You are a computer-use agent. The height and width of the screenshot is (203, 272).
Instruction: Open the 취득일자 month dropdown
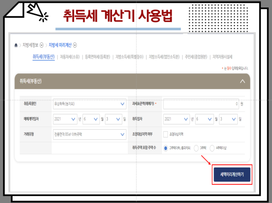pyautogui.click(x=204, y=119)
